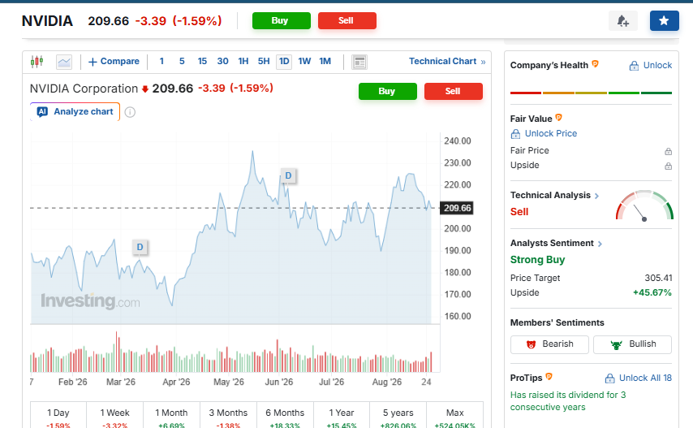Click the June dividend marker D
Image resolution: width=693 pixels, height=428 pixels.
pyautogui.click(x=288, y=175)
